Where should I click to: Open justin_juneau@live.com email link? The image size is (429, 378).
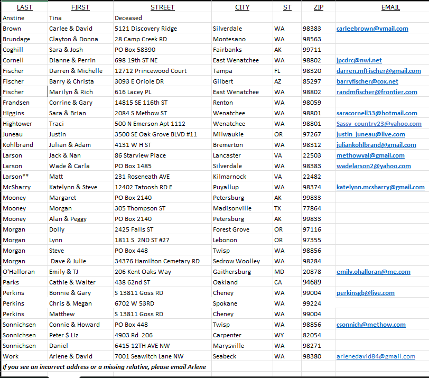coord(371,134)
